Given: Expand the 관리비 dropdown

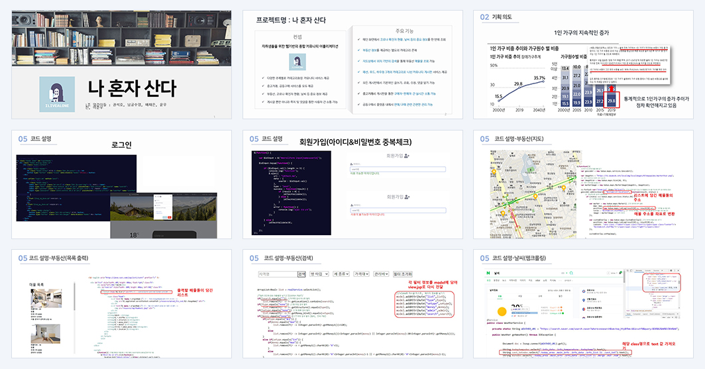Looking at the screenshot, I should (x=381, y=274).
